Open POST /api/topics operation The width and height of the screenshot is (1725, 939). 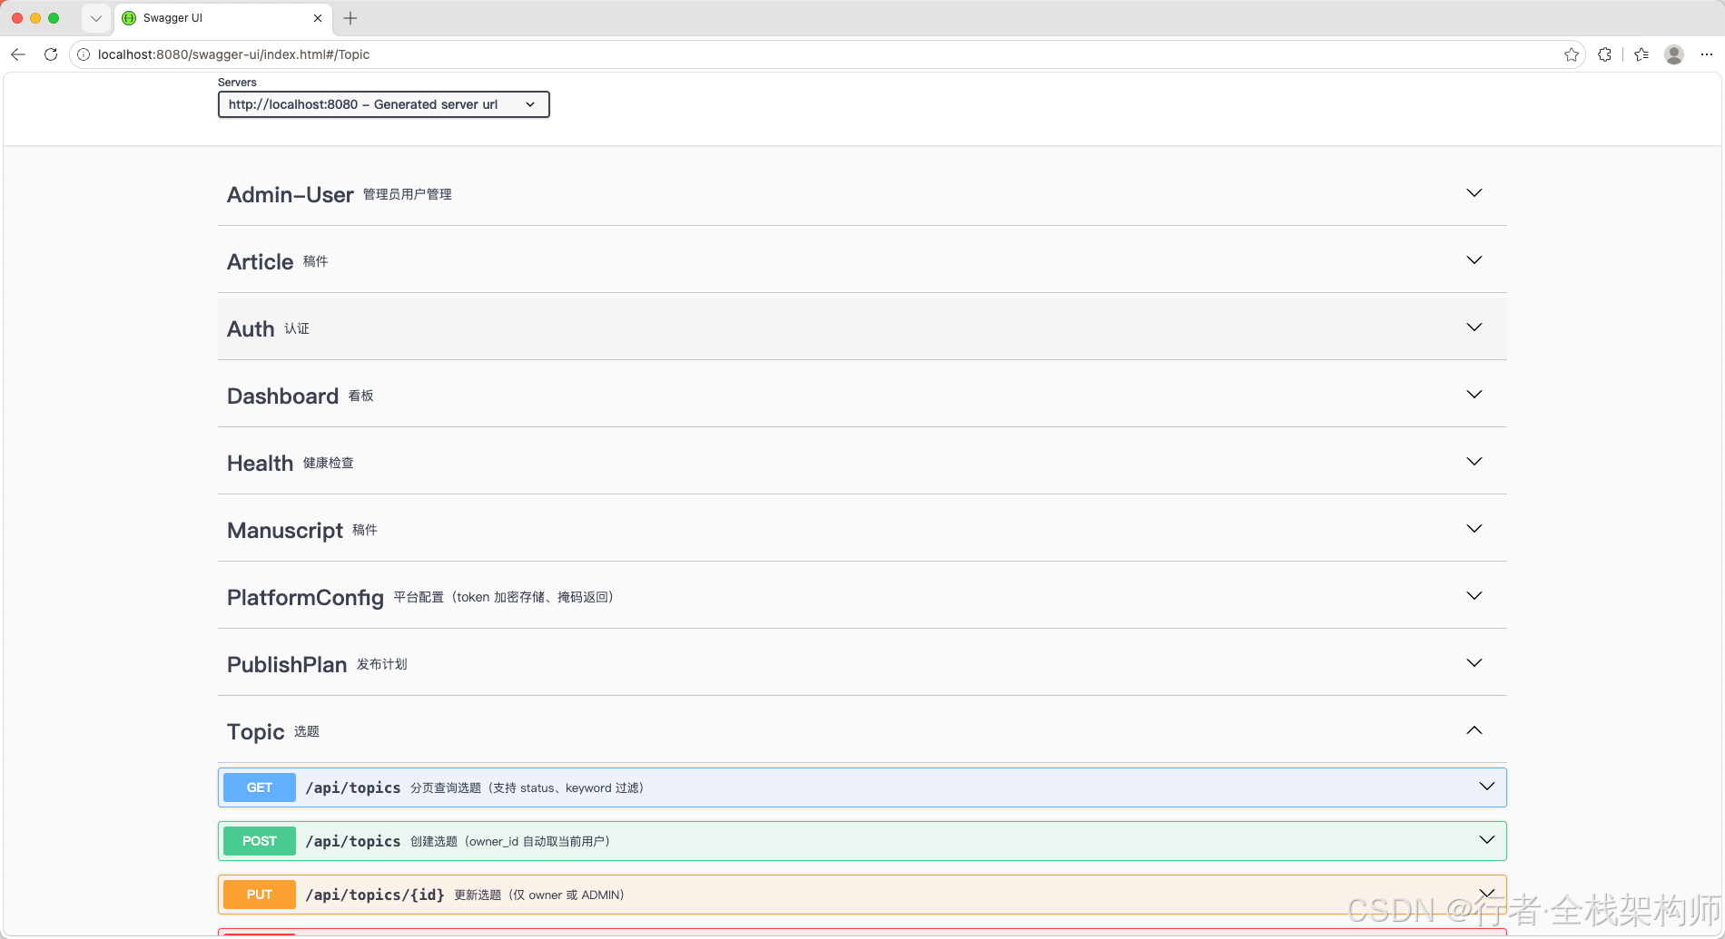coord(862,841)
